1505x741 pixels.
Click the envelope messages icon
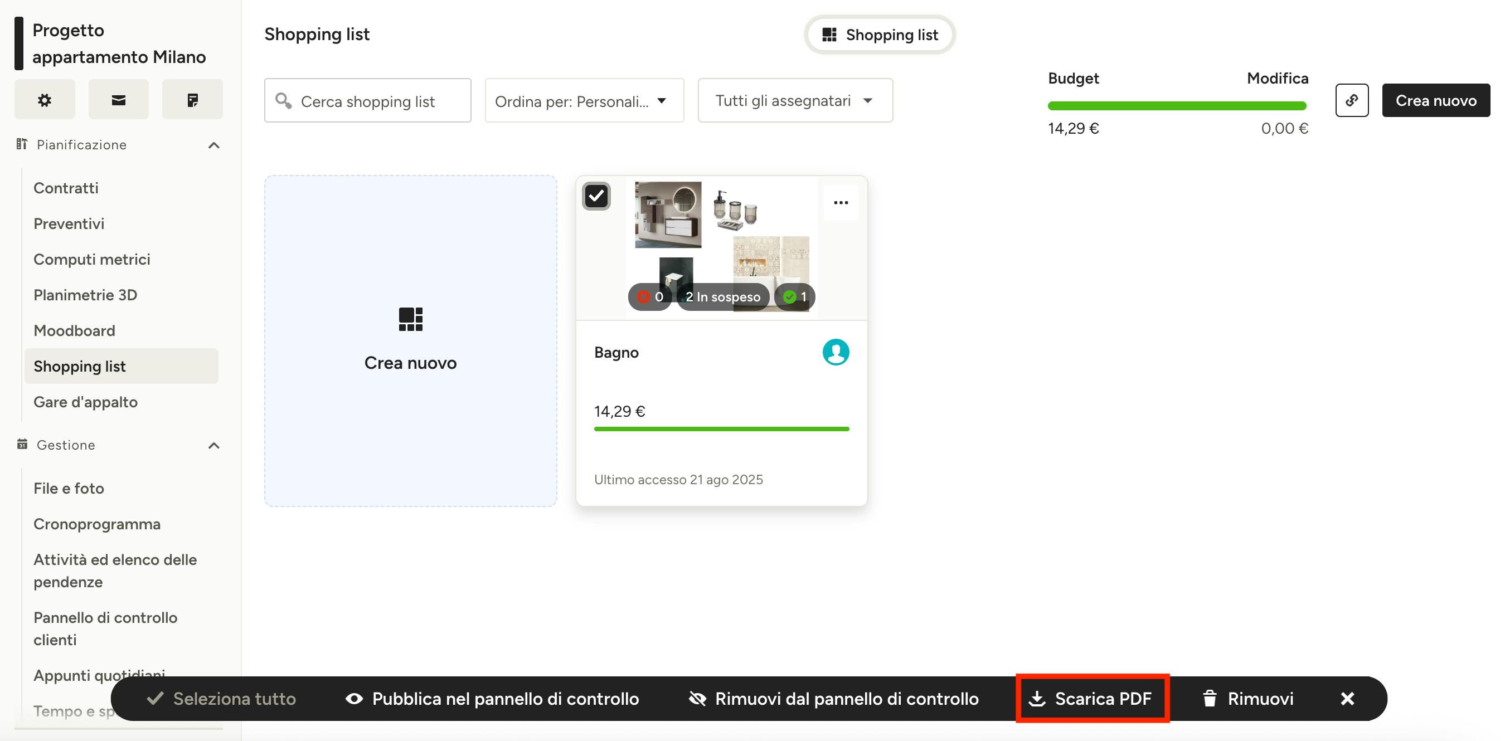[x=119, y=100]
